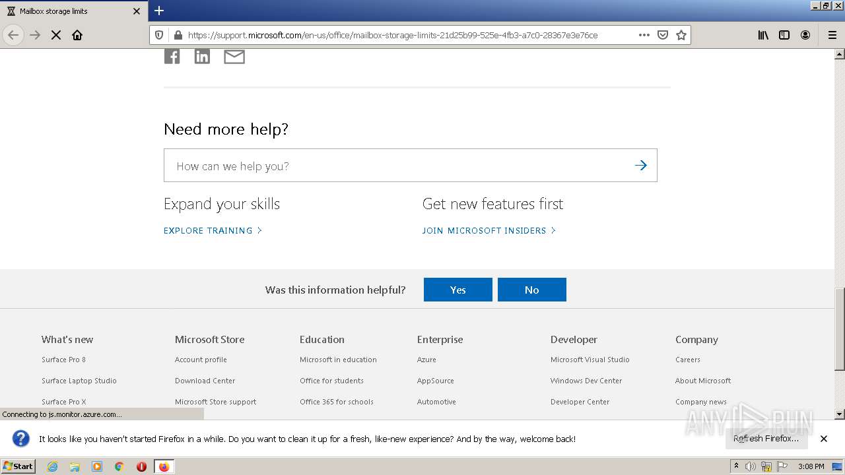The image size is (845, 475).
Task: Open volume control in system tray
Action: pos(751,466)
